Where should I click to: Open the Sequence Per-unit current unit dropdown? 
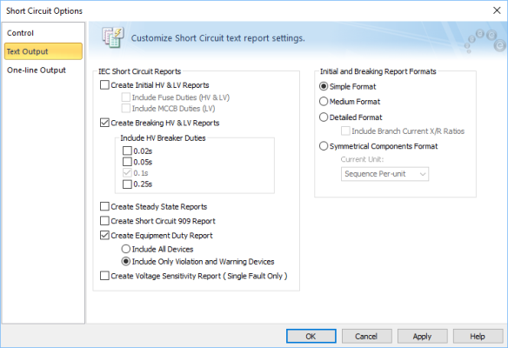click(384, 174)
